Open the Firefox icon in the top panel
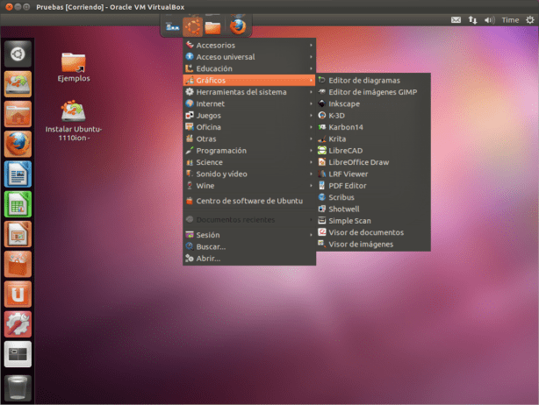Image resolution: width=539 pixels, height=405 pixels. point(237,26)
